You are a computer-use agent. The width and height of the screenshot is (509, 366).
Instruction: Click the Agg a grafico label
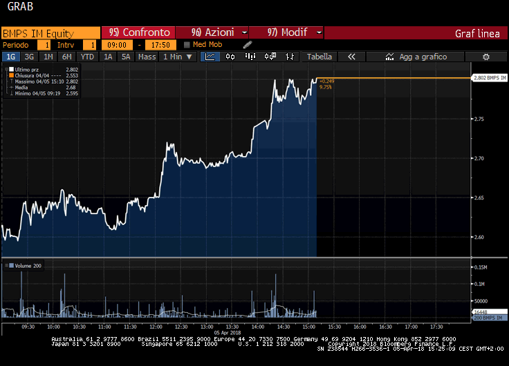pos(423,57)
